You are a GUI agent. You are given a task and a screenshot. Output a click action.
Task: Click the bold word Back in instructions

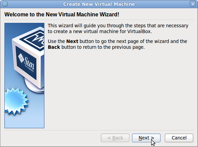coord(54,47)
